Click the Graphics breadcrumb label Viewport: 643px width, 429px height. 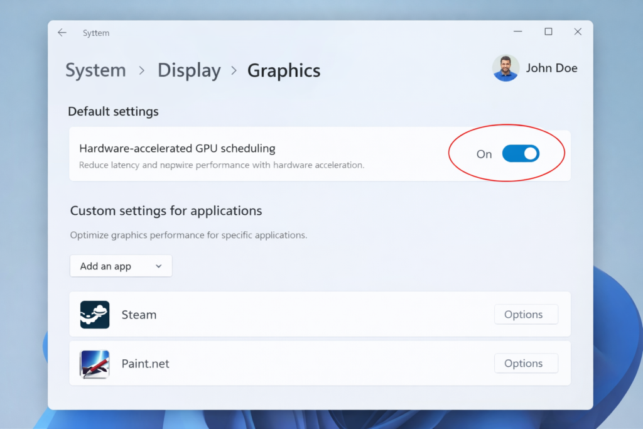coord(283,70)
